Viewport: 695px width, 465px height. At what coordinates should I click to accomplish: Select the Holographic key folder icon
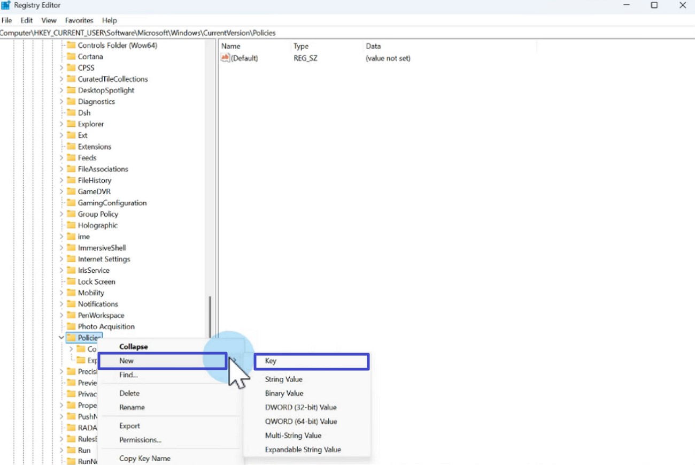pos(71,225)
